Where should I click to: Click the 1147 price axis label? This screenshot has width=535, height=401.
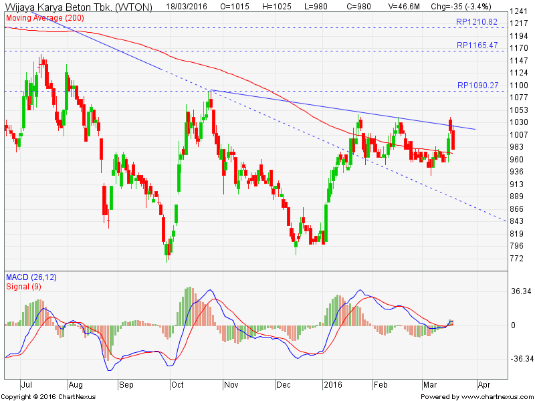[518, 60]
